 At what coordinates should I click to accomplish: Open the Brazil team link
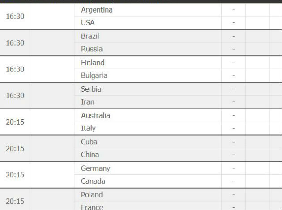coord(90,36)
